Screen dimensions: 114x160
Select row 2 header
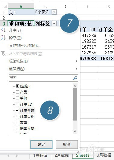(4, 18)
